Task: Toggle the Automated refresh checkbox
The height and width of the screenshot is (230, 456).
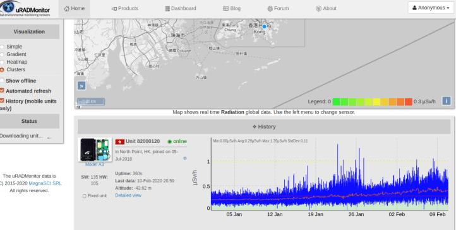Action: [2, 90]
